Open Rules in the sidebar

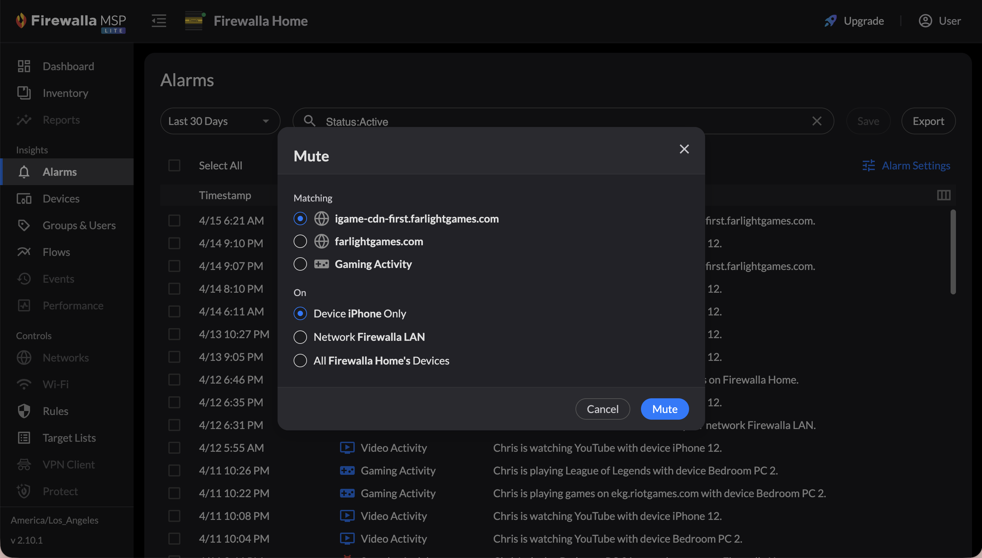pyautogui.click(x=55, y=411)
